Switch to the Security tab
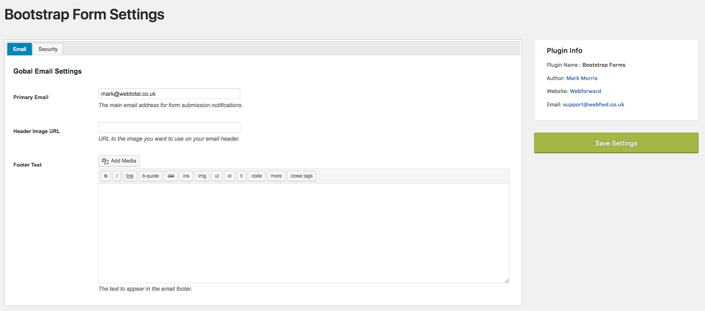705x311 pixels. pos(48,49)
